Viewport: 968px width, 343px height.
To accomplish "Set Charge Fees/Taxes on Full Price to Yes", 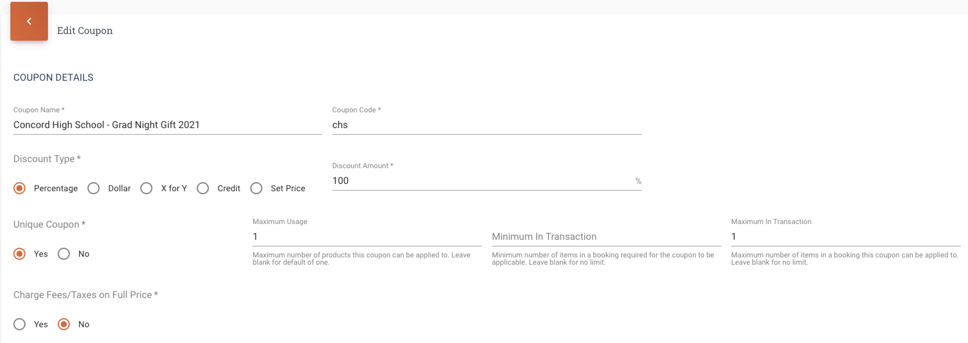I will click(x=19, y=324).
